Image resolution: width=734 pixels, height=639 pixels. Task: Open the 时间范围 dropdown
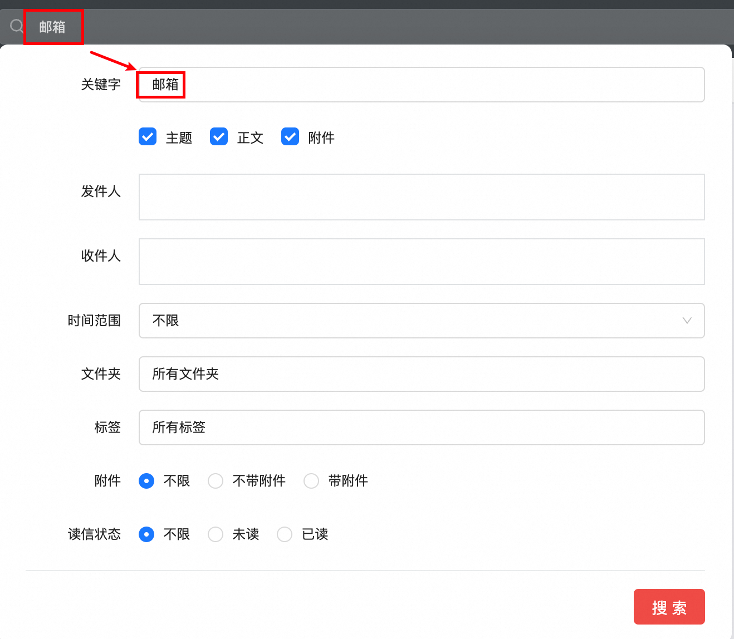(422, 321)
